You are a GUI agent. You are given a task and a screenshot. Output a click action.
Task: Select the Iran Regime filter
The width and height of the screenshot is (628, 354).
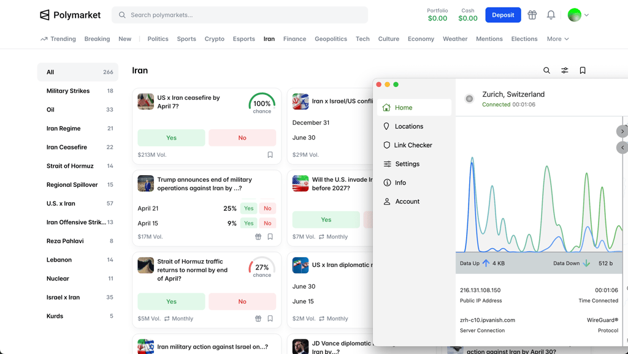pyautogui.click(x=78, y=129)
